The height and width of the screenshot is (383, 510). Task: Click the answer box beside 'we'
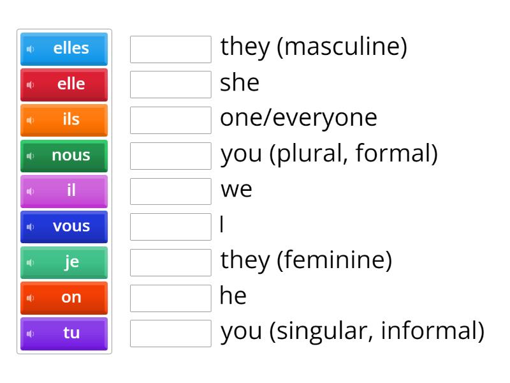tap(170, 190)
